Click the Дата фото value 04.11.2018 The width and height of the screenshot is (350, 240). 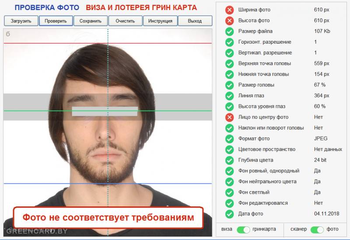(x=326, y=214)
